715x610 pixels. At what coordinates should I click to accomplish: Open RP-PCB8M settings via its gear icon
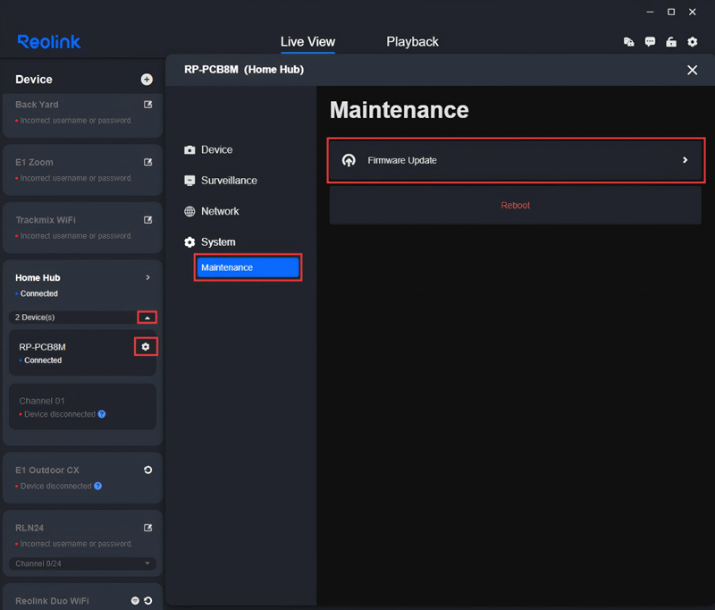click(146, 346)
